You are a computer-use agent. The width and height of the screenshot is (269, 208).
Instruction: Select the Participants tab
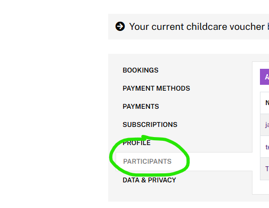tap(147, 162)
